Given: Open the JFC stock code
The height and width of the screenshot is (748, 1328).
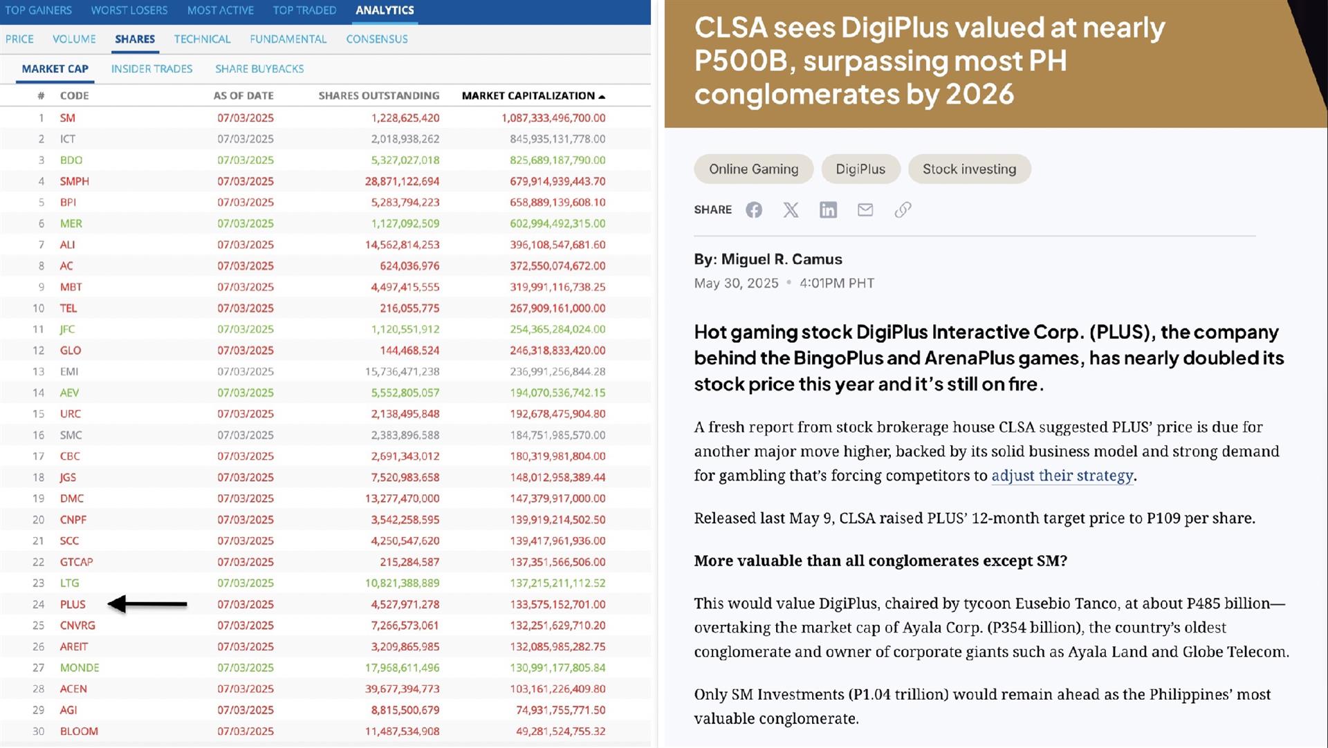Looking at the screenshot, I should pos(67,330).
